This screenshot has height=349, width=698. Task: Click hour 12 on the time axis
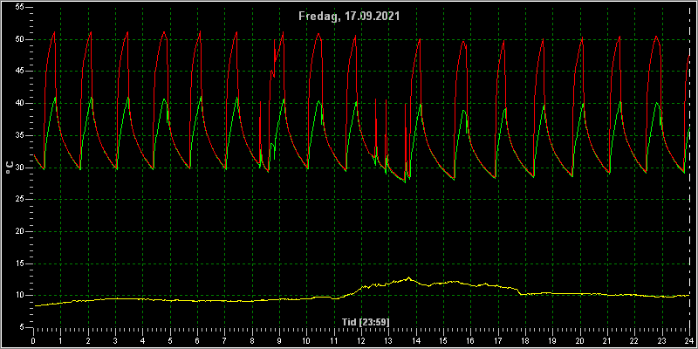pyautogui.click(x=361, y=340)
